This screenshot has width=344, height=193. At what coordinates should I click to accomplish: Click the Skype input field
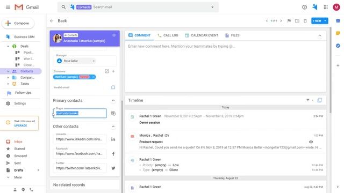coord(80,113)
